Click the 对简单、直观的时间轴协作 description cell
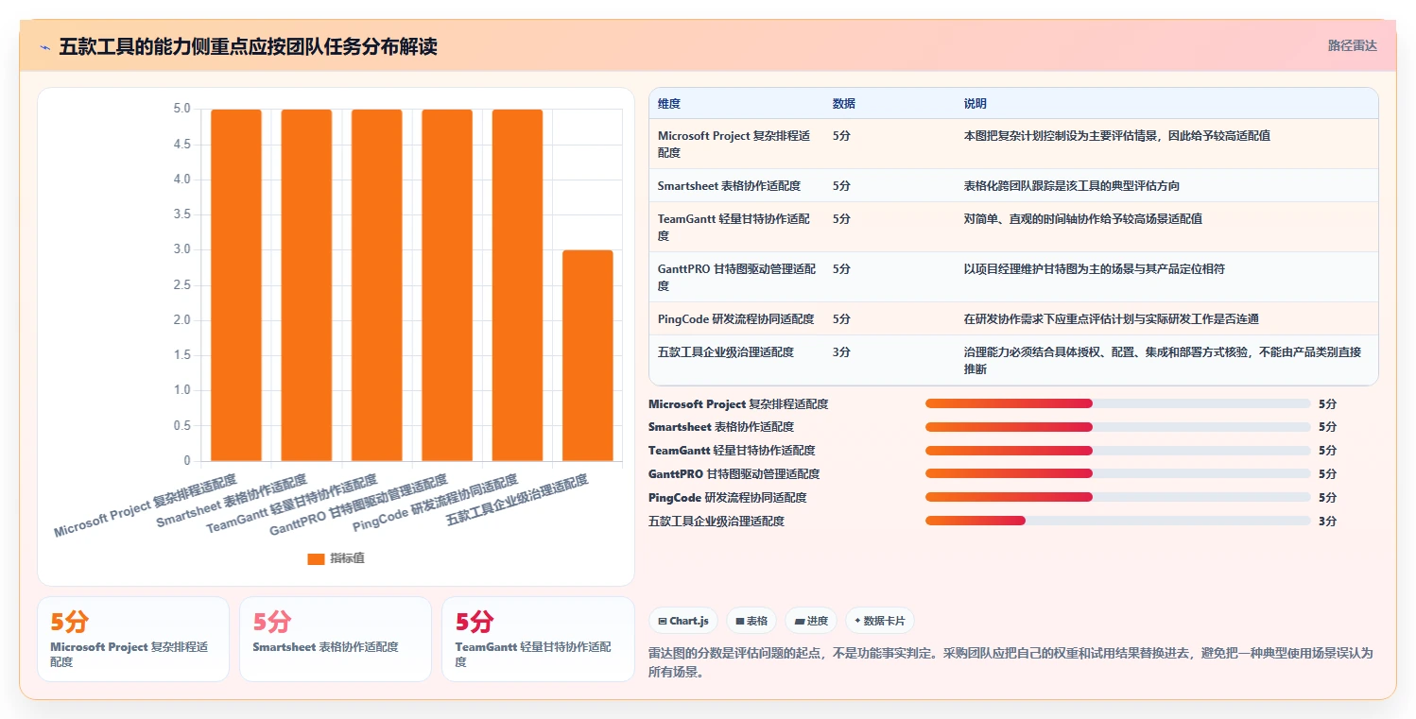Viewport: 1416px width, 719px height. (1166, 227)
